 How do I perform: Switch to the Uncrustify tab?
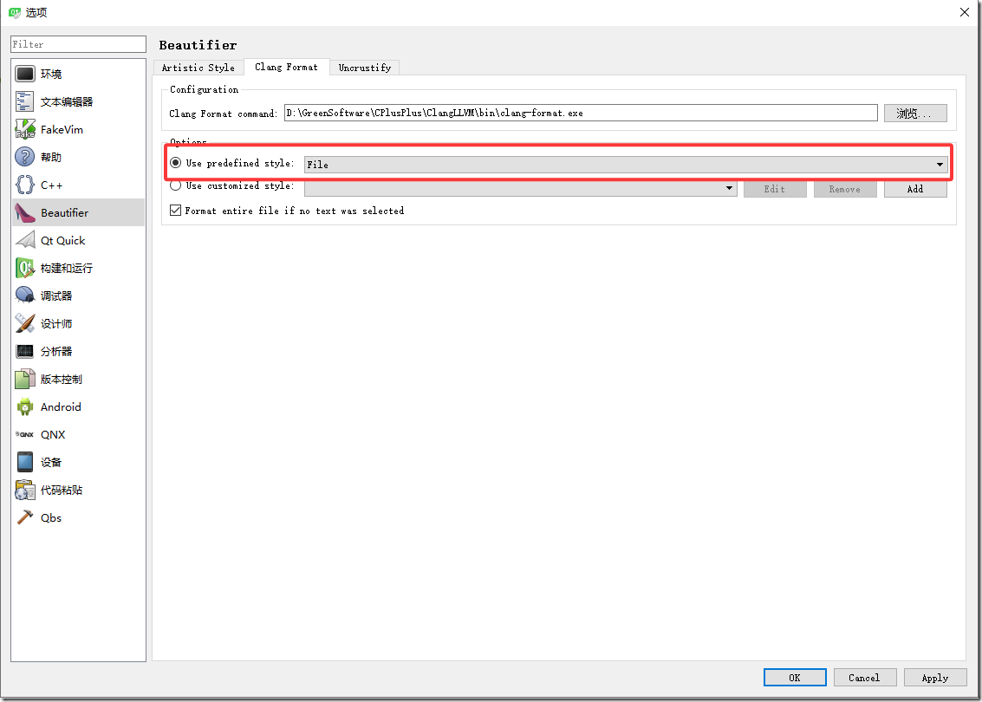(x=365, y=68)
